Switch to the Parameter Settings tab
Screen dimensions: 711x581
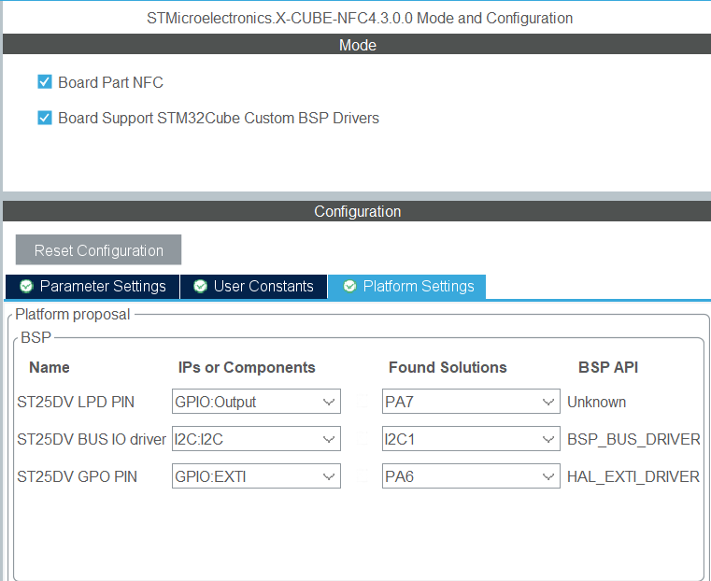tap(92, 287)
